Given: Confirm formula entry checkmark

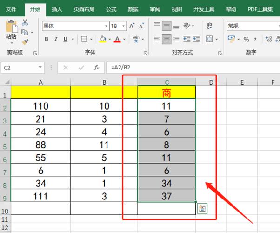Looking at the screenshot, I should click(81, 68).
